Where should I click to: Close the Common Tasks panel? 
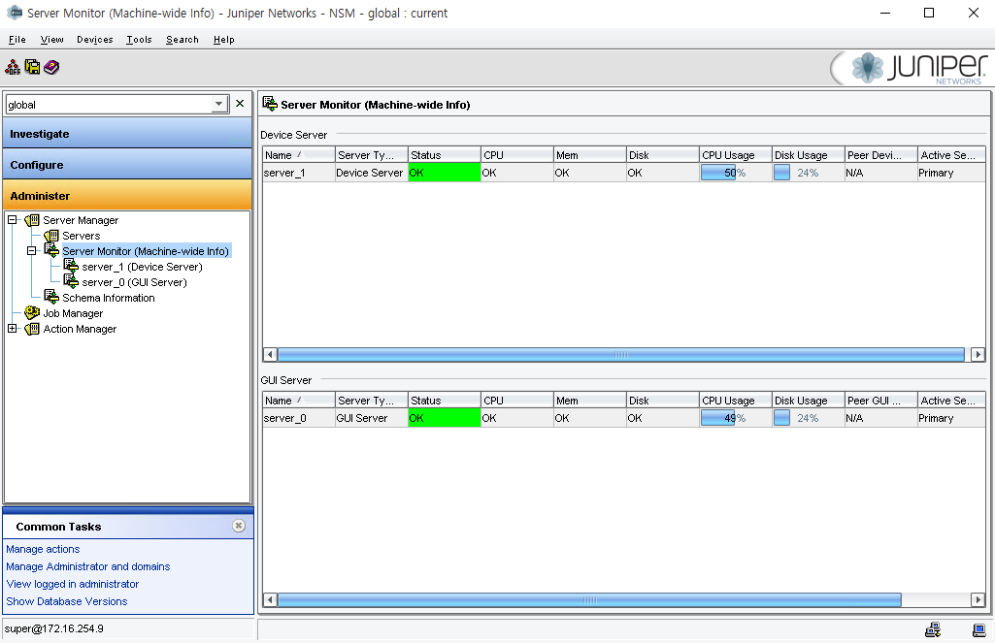coord(239,526)
